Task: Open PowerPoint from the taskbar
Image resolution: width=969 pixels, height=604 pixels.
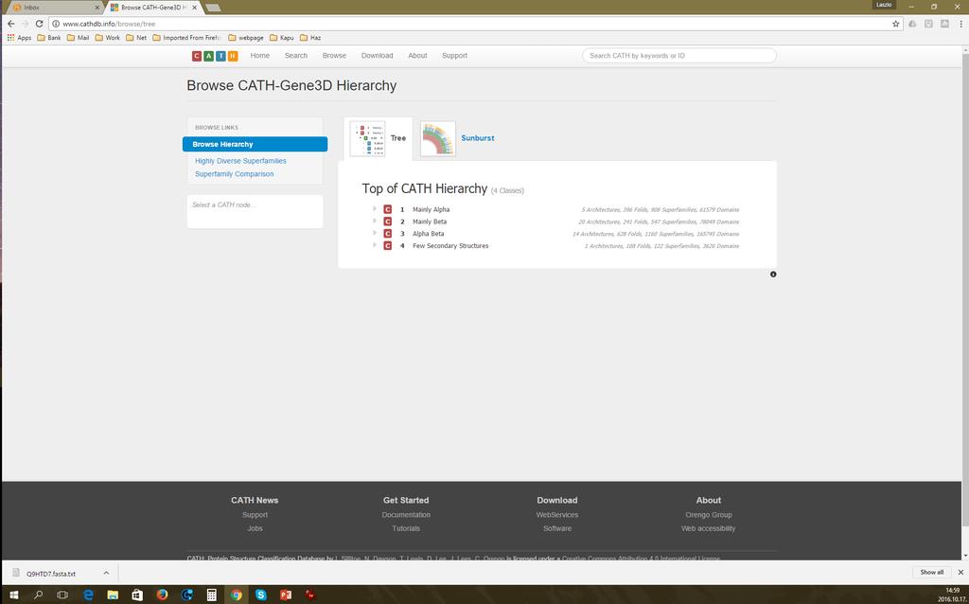Action: (286, 595)
